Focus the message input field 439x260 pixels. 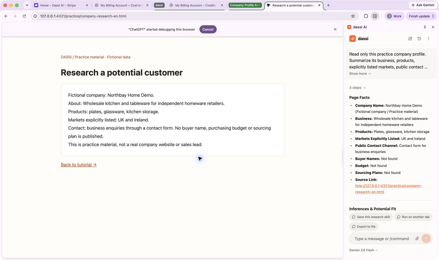(382, 239)
